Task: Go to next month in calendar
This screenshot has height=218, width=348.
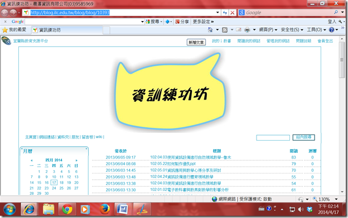Action: click(76, 160)
